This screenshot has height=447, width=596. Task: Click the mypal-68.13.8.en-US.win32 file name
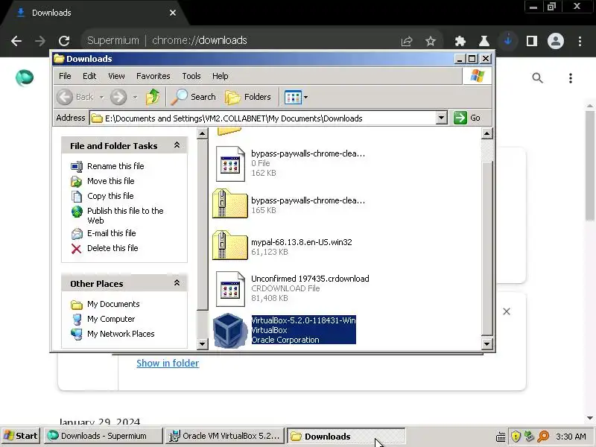click(302, 242)
